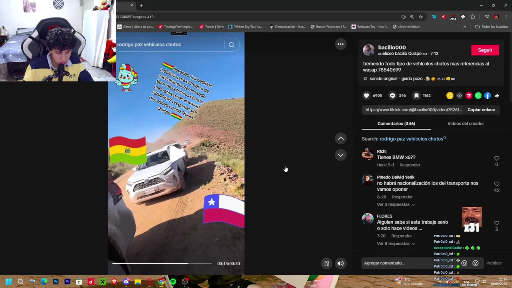Click Copiar enlace button
Image resolution: width=512 pixels, height=288 pixels.
coord(481,110)
